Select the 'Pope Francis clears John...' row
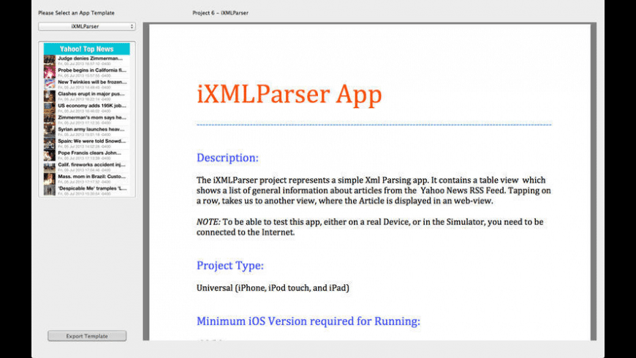Screen dimensions: 636x358 pos(87,155)
